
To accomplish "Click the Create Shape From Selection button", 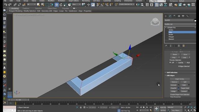I will coord(180,95).
